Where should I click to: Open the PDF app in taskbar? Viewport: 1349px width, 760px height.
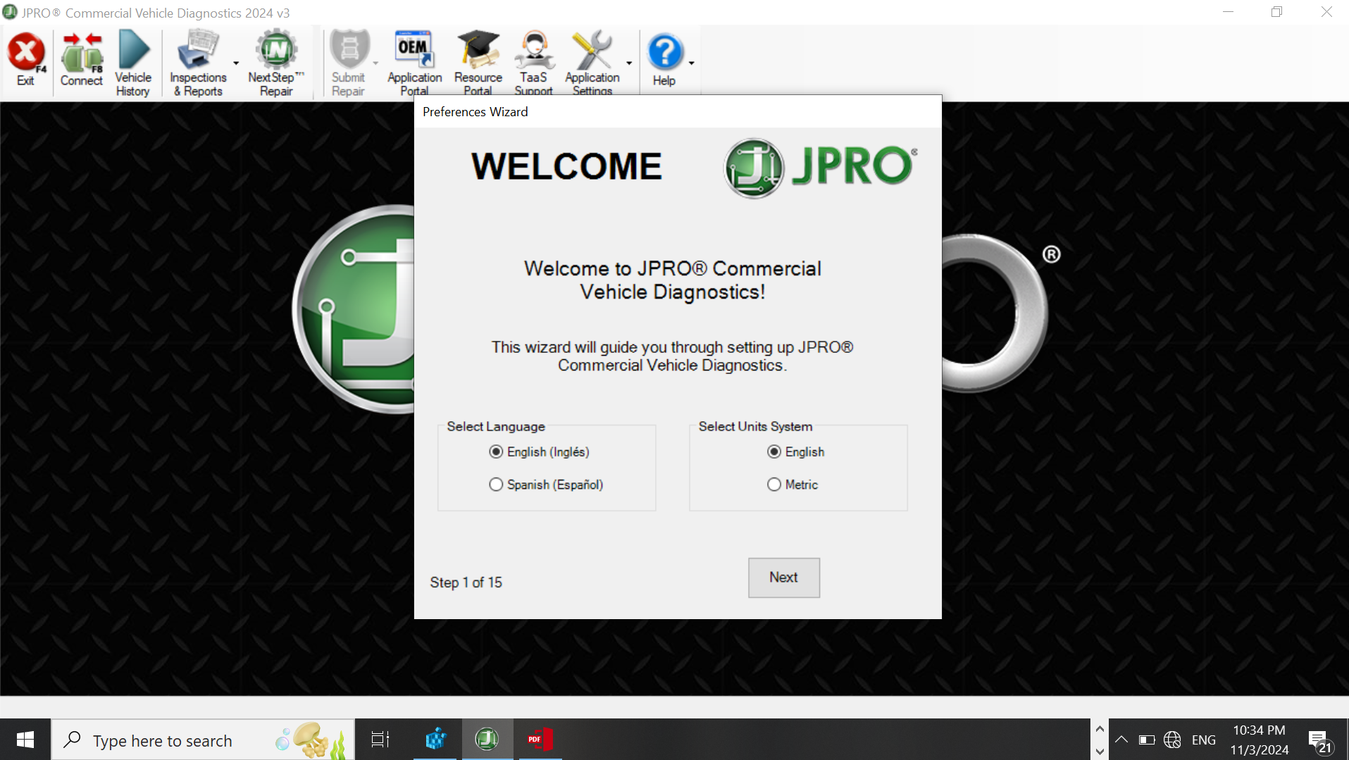[540, 740]
